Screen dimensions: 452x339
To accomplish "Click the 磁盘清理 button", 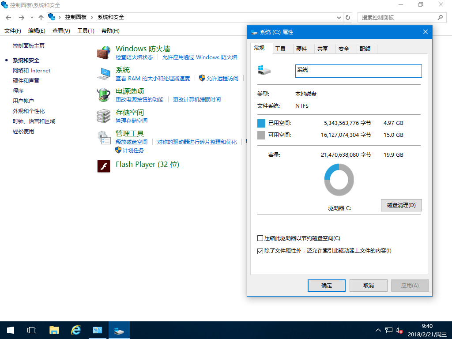I will click(401, 205).
